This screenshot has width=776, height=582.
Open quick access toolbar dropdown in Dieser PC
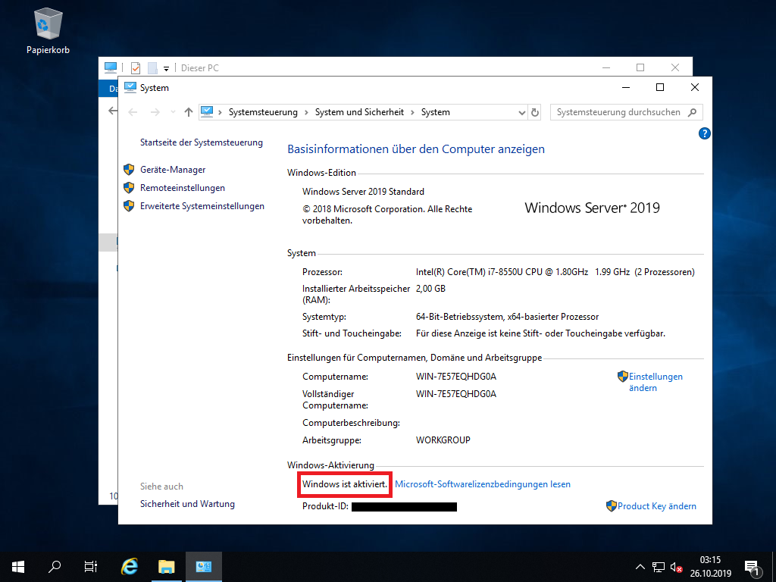(x=167, y=68)
